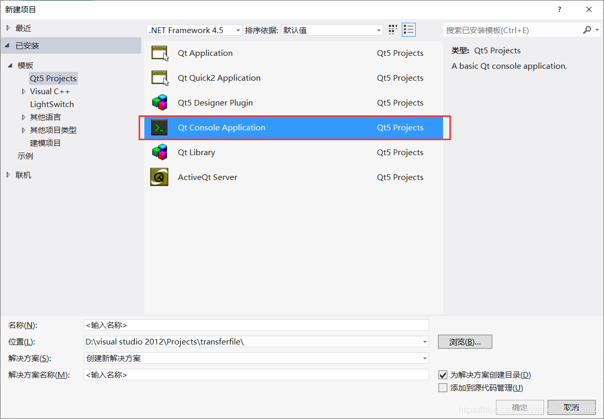The width and height of the screenshot is (604, 419).
Task: Click the 最近 label text
Action: click(x=23, y=28)
